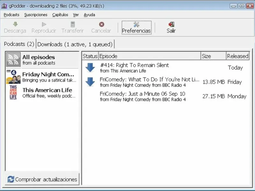Image resolution: width=255 pixels, height=191 pixels.
Task: Sort by the Status column header
Action: (90, 56)
